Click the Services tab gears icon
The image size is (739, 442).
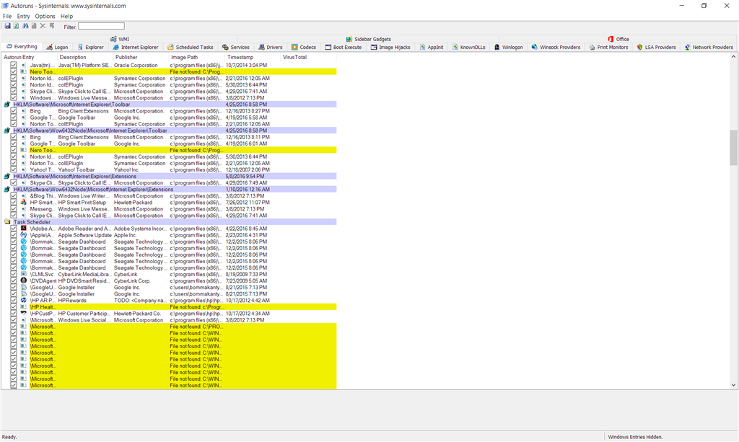click(x=225, y=47)
